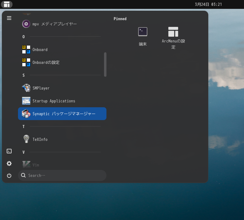244x220 pixels.
Task: Open the settings gear in the sidebar
Action: tap(9, 163)
